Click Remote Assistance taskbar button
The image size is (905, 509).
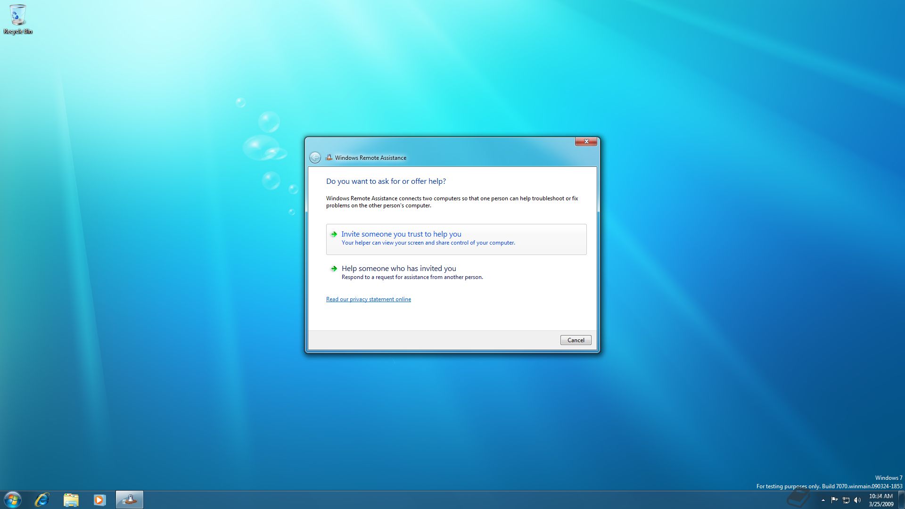tap(130, 500)
